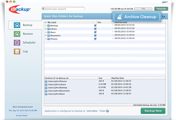
Task: Open the Scheduler clock icon
Action: [x=17, y=42]
